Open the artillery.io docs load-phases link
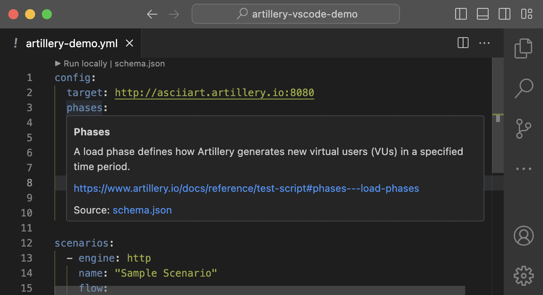543x295 pixels. [246, 188]
